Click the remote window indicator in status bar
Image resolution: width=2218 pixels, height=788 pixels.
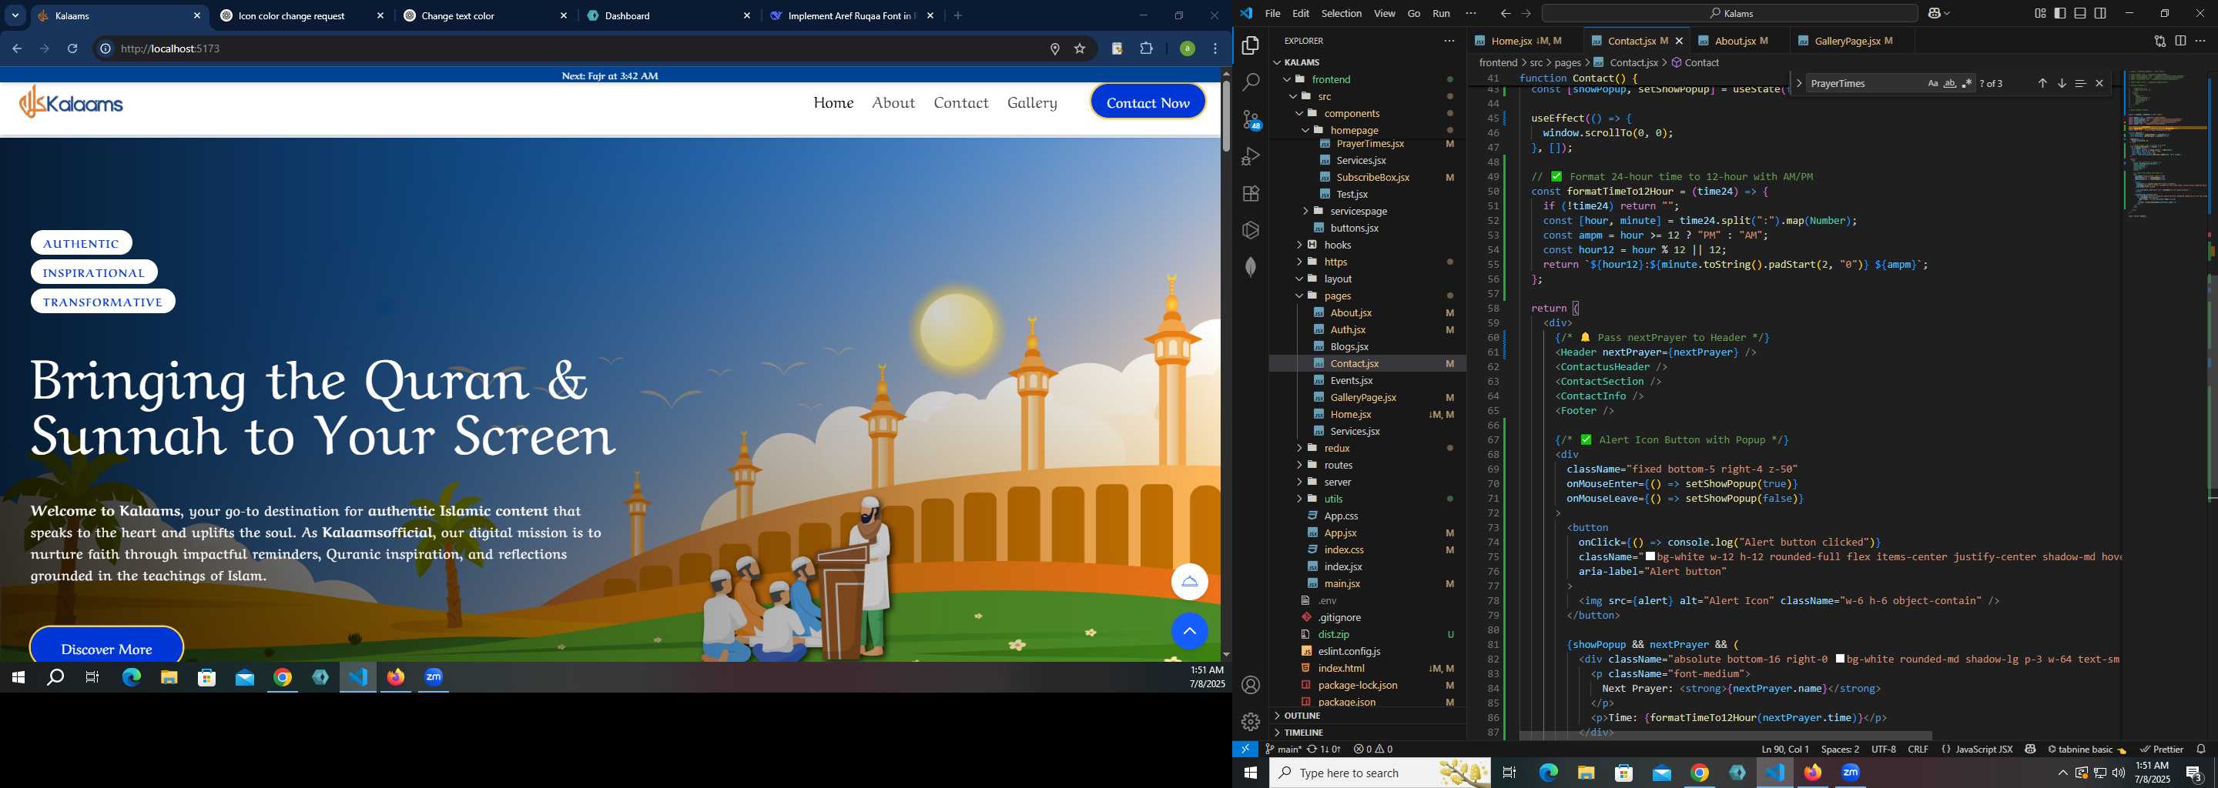[1245, 749]
